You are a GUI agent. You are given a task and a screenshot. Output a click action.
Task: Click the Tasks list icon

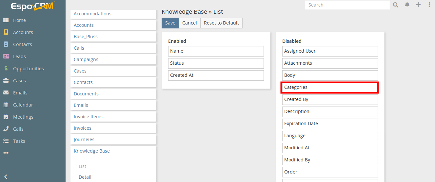(x=6, y=141)
